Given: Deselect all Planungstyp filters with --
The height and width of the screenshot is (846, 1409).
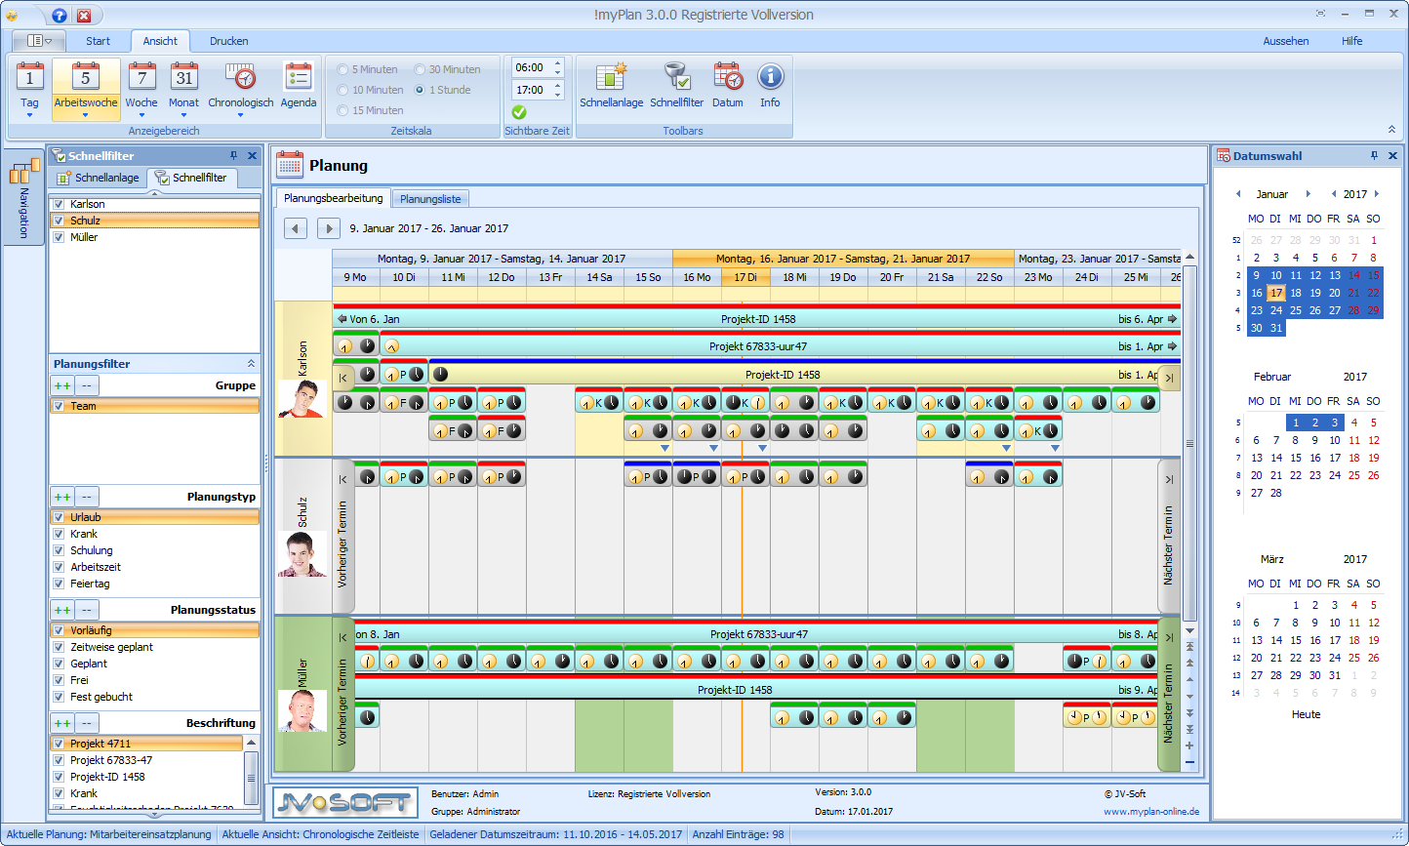Looking at the screenshot, I should click(x=88, y=497).
